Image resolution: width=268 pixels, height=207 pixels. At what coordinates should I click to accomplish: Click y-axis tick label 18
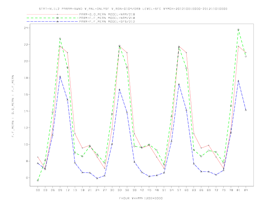coord(26,78)
